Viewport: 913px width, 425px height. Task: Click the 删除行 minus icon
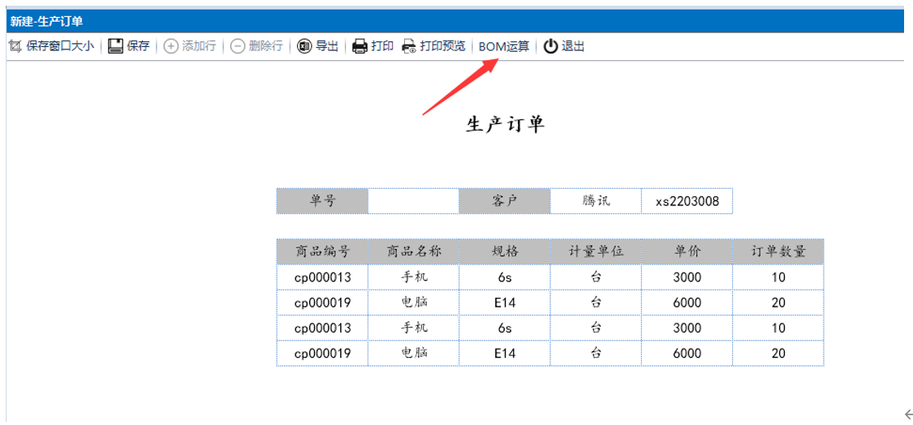[238, 46]
